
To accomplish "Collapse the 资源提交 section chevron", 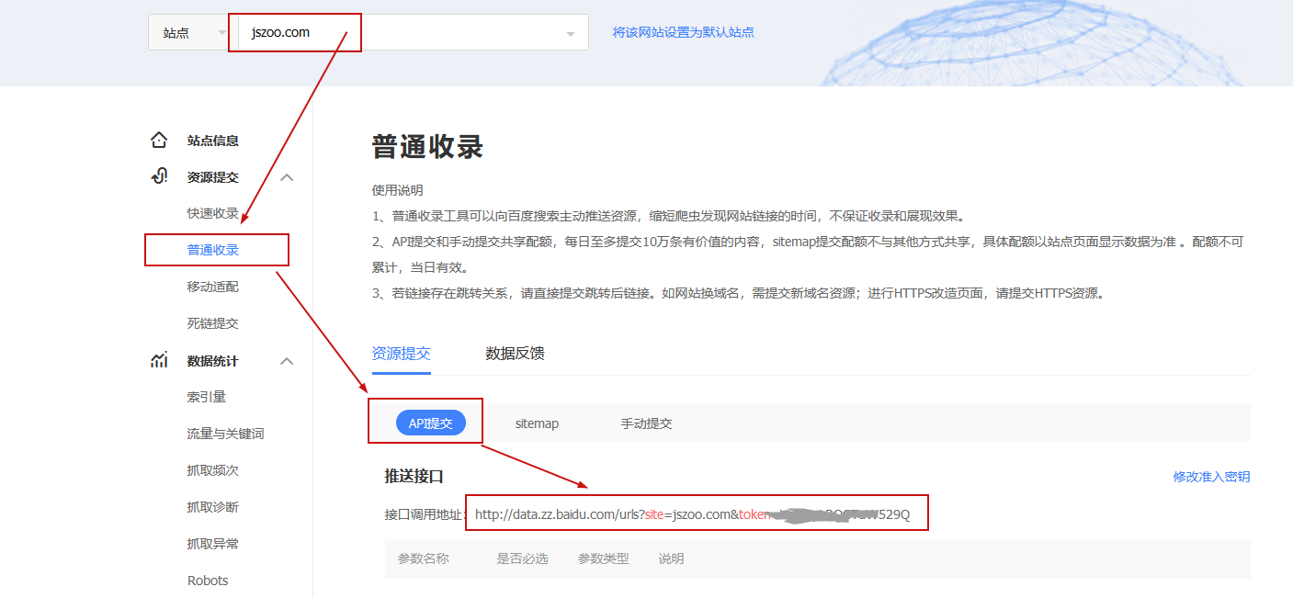I will click(x=287, y=177).
